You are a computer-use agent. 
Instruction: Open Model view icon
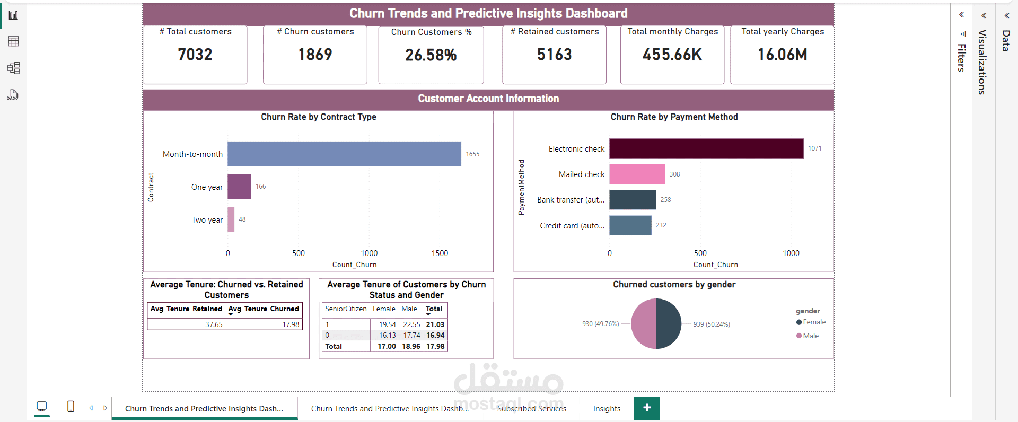coord(13,68)
